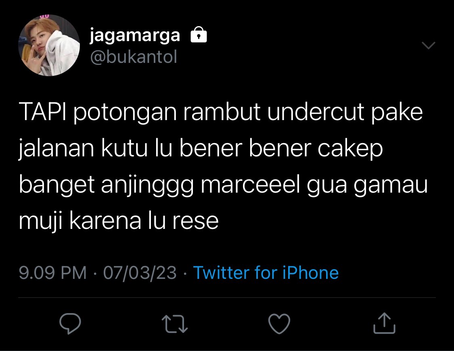Click the Twitter for iPhone link
Image resolution: width=454 pixels, height=351 pixels.
point(266,273)
